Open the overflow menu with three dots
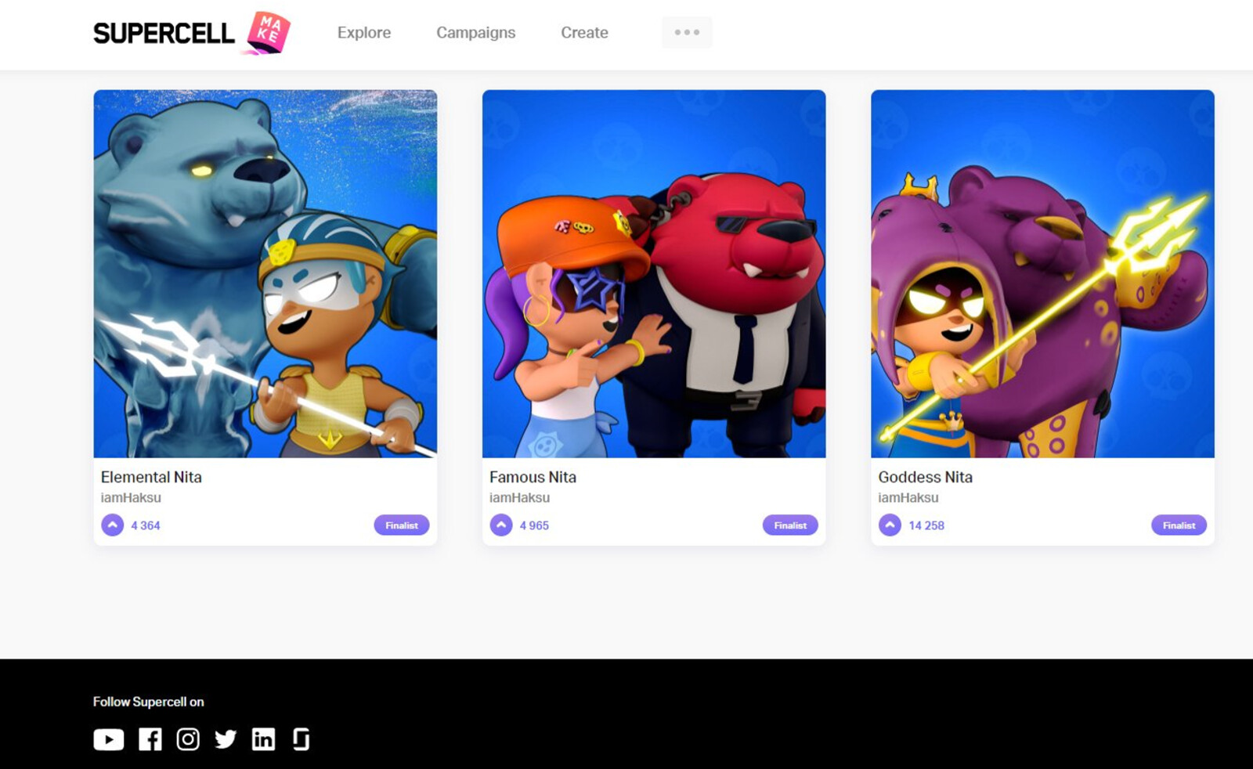 click(687, 32)
